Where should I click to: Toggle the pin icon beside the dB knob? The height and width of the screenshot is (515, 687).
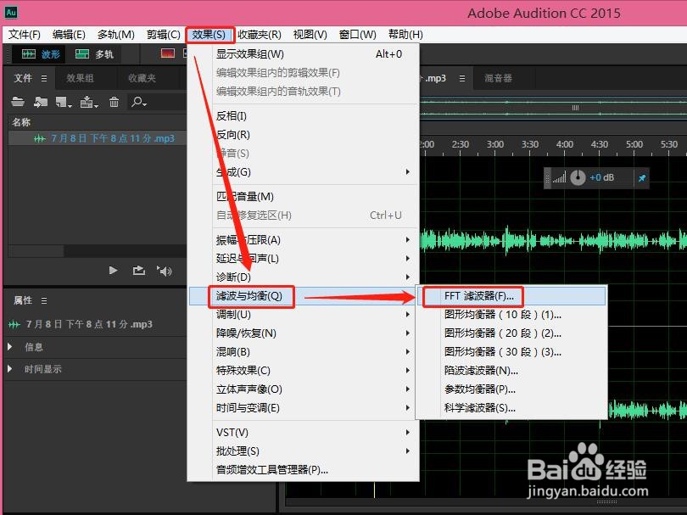point(640,178)
